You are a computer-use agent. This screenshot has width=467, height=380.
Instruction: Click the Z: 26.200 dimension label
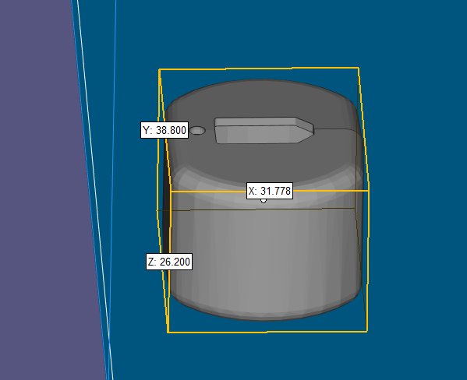(169, 262)
